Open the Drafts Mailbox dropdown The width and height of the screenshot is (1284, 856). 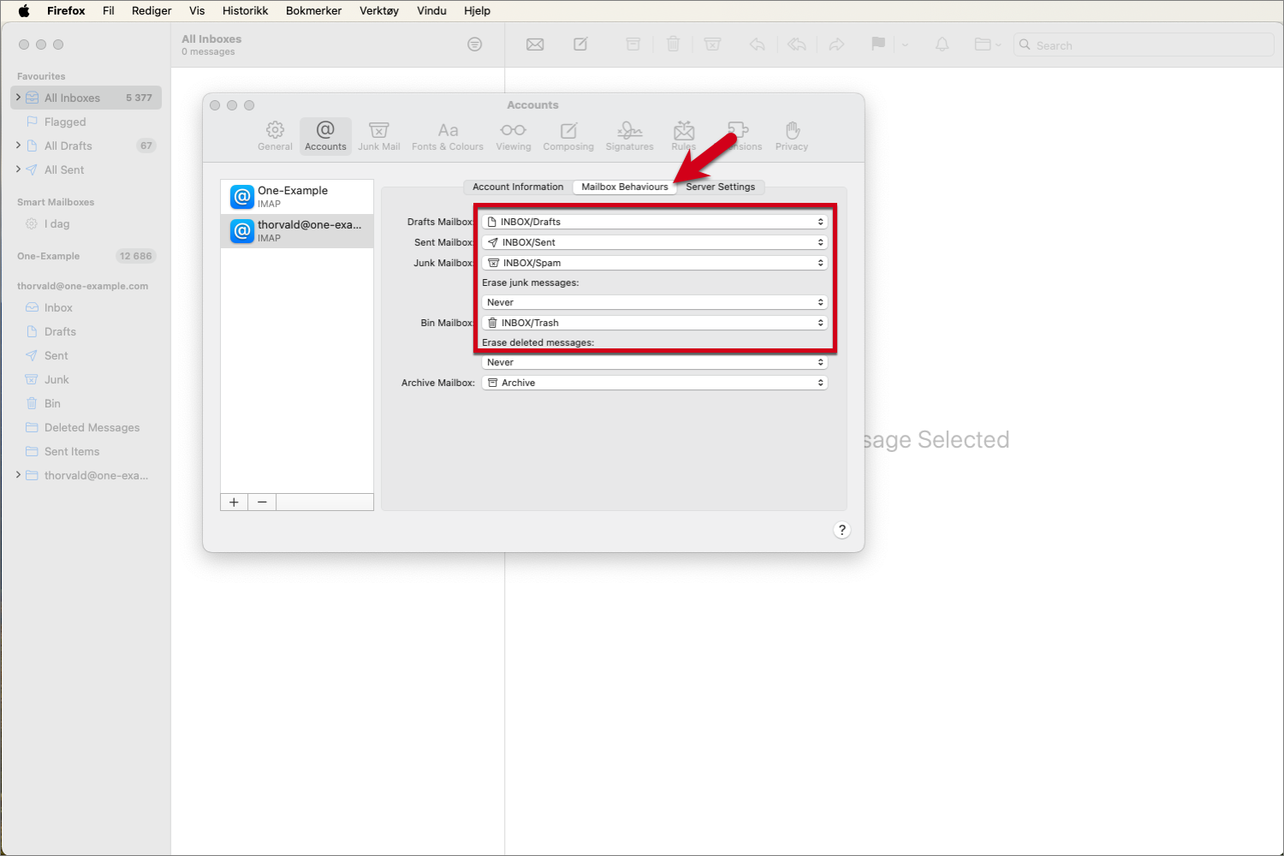click(653, 221)
